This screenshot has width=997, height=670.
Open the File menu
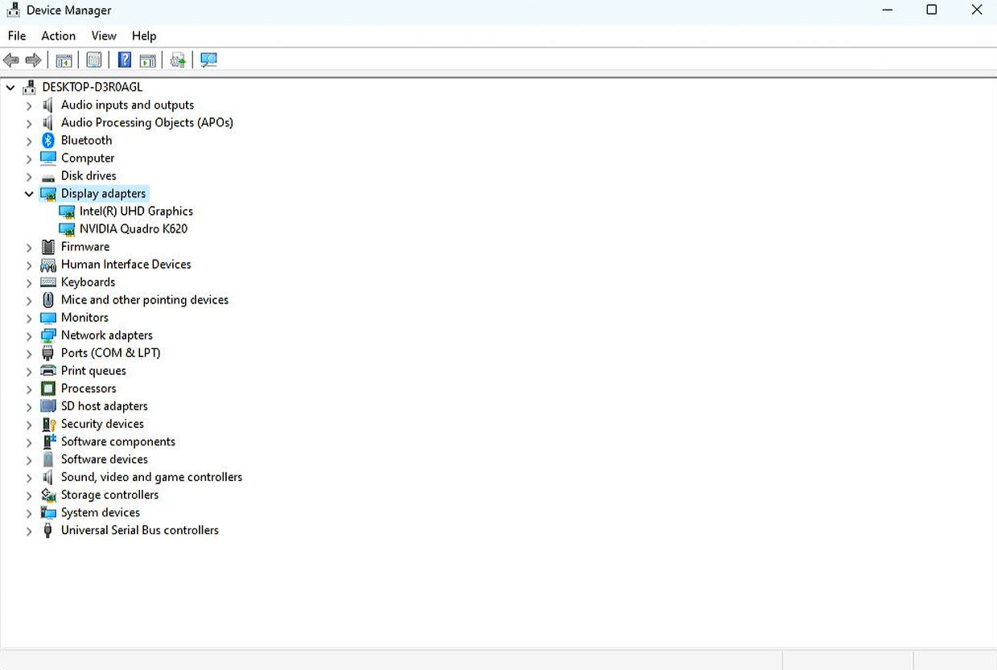17,35
